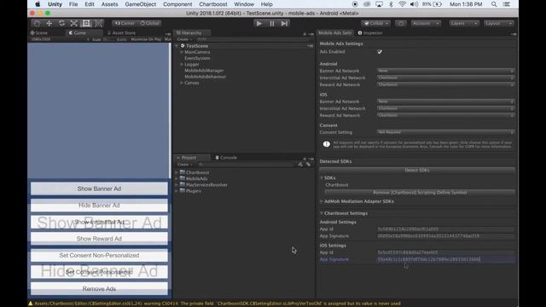This screenshot has width=546, height=307.
Task: Click Set Consent Non-Personalized button
Action: tap(99, 256)
